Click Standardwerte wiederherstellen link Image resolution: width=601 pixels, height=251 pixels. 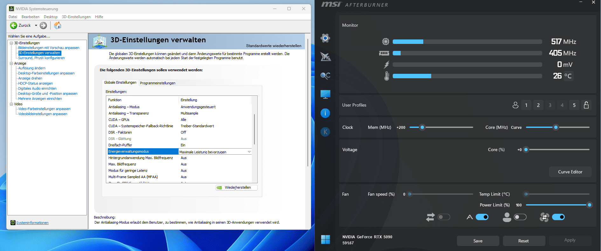pyautogui.click(x=273, y=46)
